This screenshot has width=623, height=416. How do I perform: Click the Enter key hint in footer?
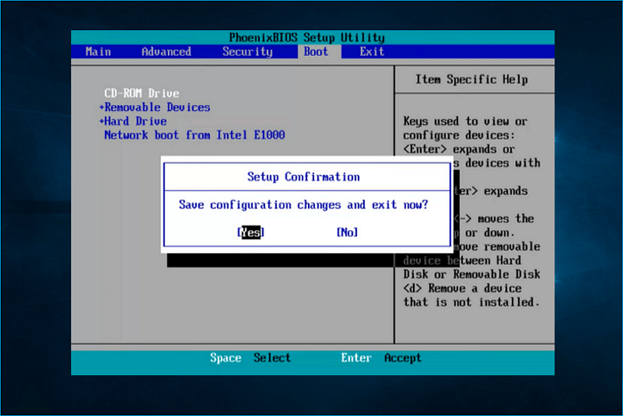click(356, 357)
